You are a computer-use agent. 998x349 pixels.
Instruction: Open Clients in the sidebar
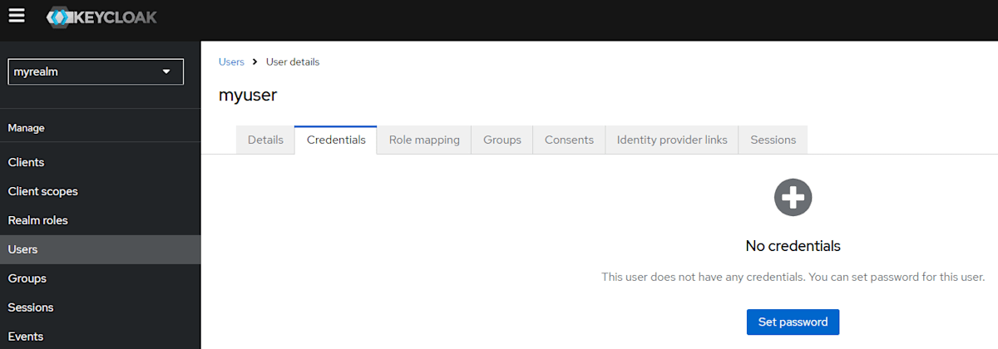click(x=100, y=162)
